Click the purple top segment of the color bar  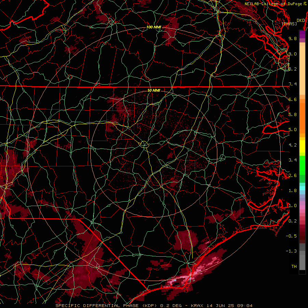[302, 34]
